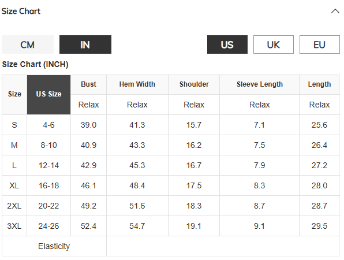Click the Elasticity row label
This screenshot has width=344, height=260.
(x=54, y=246)
